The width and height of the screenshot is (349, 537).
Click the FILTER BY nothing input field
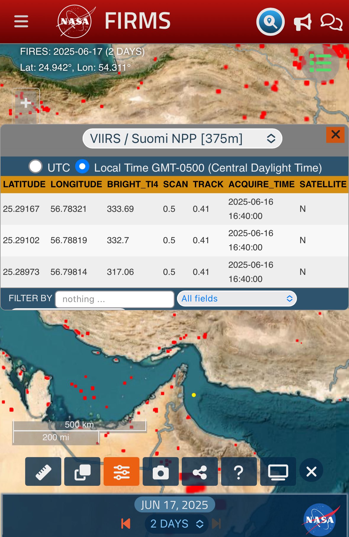coord(115,299)
